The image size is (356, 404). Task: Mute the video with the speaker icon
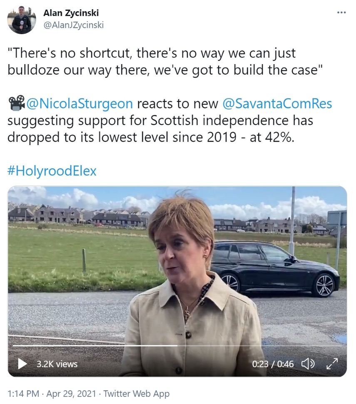click(308, 364)
